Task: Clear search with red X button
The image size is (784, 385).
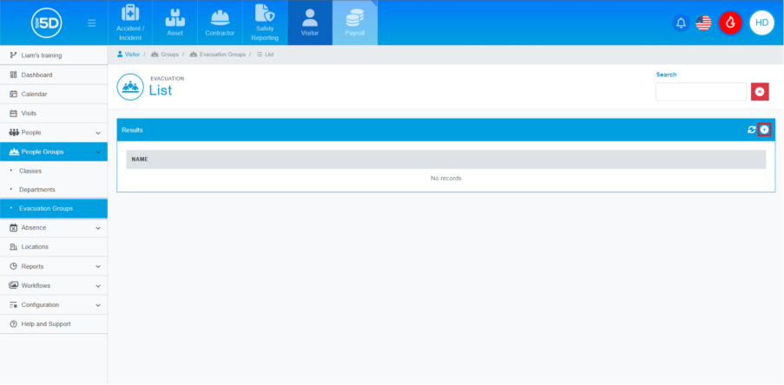Action: point(760,92)
